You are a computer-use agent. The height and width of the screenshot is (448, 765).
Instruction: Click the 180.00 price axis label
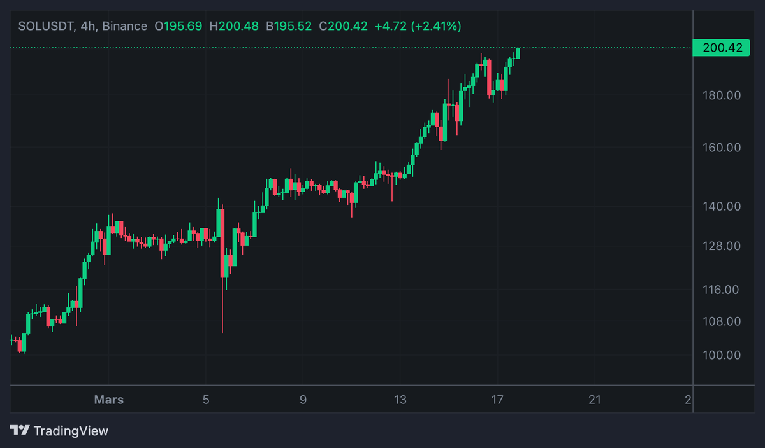[723, 95]
